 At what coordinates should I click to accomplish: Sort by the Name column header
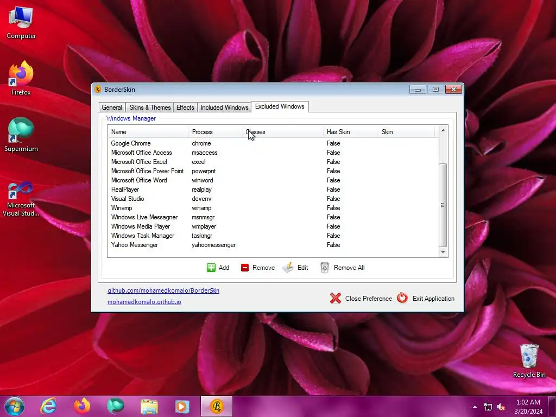click(x=148, y=132)
